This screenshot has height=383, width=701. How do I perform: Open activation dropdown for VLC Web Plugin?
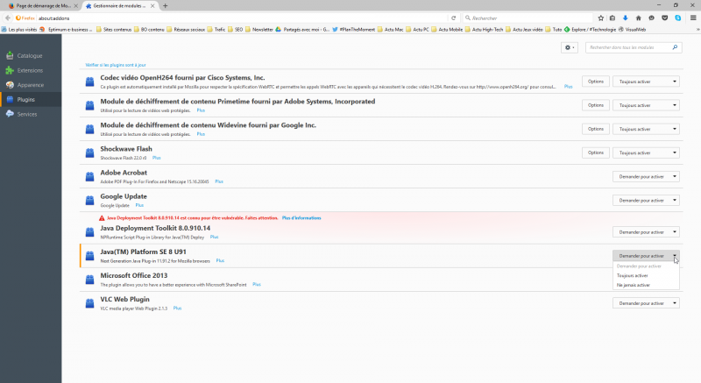pyautogui.click(x=646, y=303)
